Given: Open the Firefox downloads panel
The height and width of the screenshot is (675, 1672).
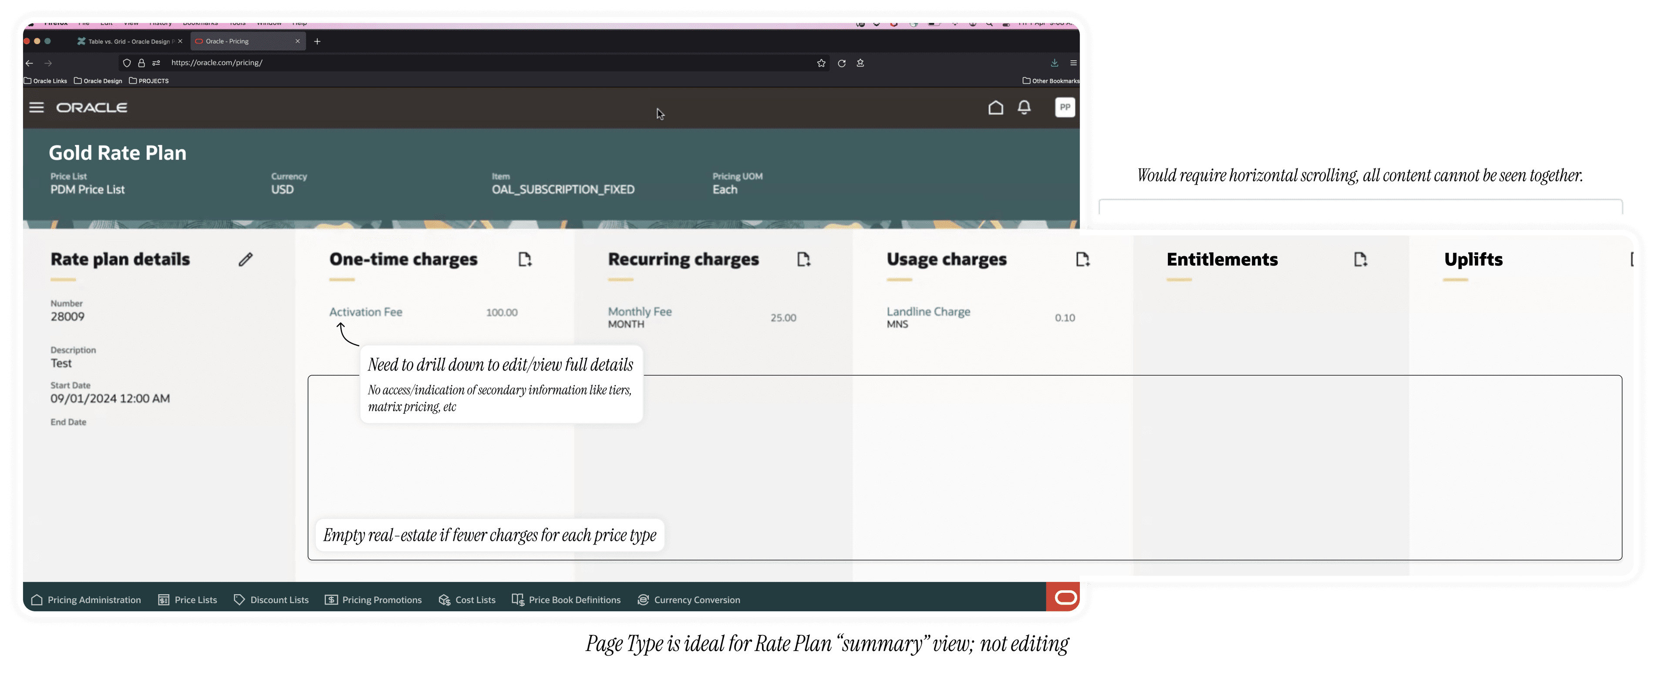Looking at the screenshot, I should 1054,63.
